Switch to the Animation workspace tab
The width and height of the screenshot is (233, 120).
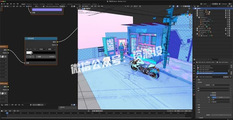click(x=63, y=4)
